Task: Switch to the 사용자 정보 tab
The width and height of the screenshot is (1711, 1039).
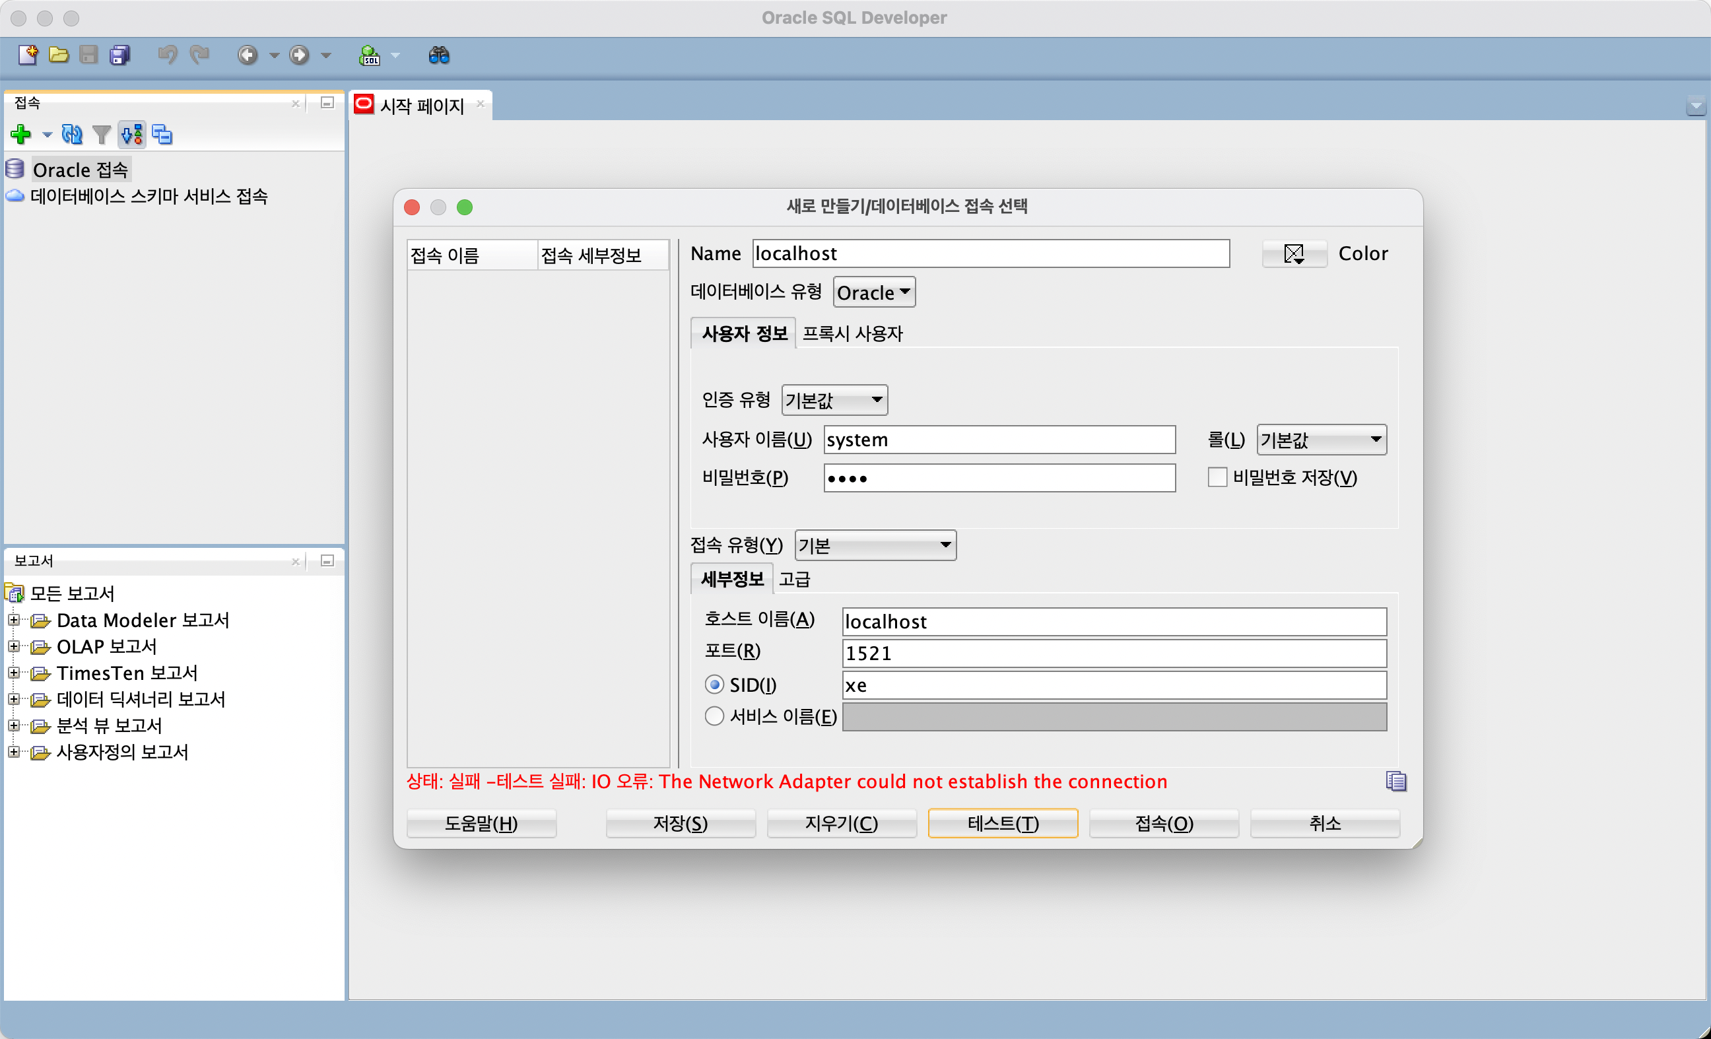Action: point(744,333)
